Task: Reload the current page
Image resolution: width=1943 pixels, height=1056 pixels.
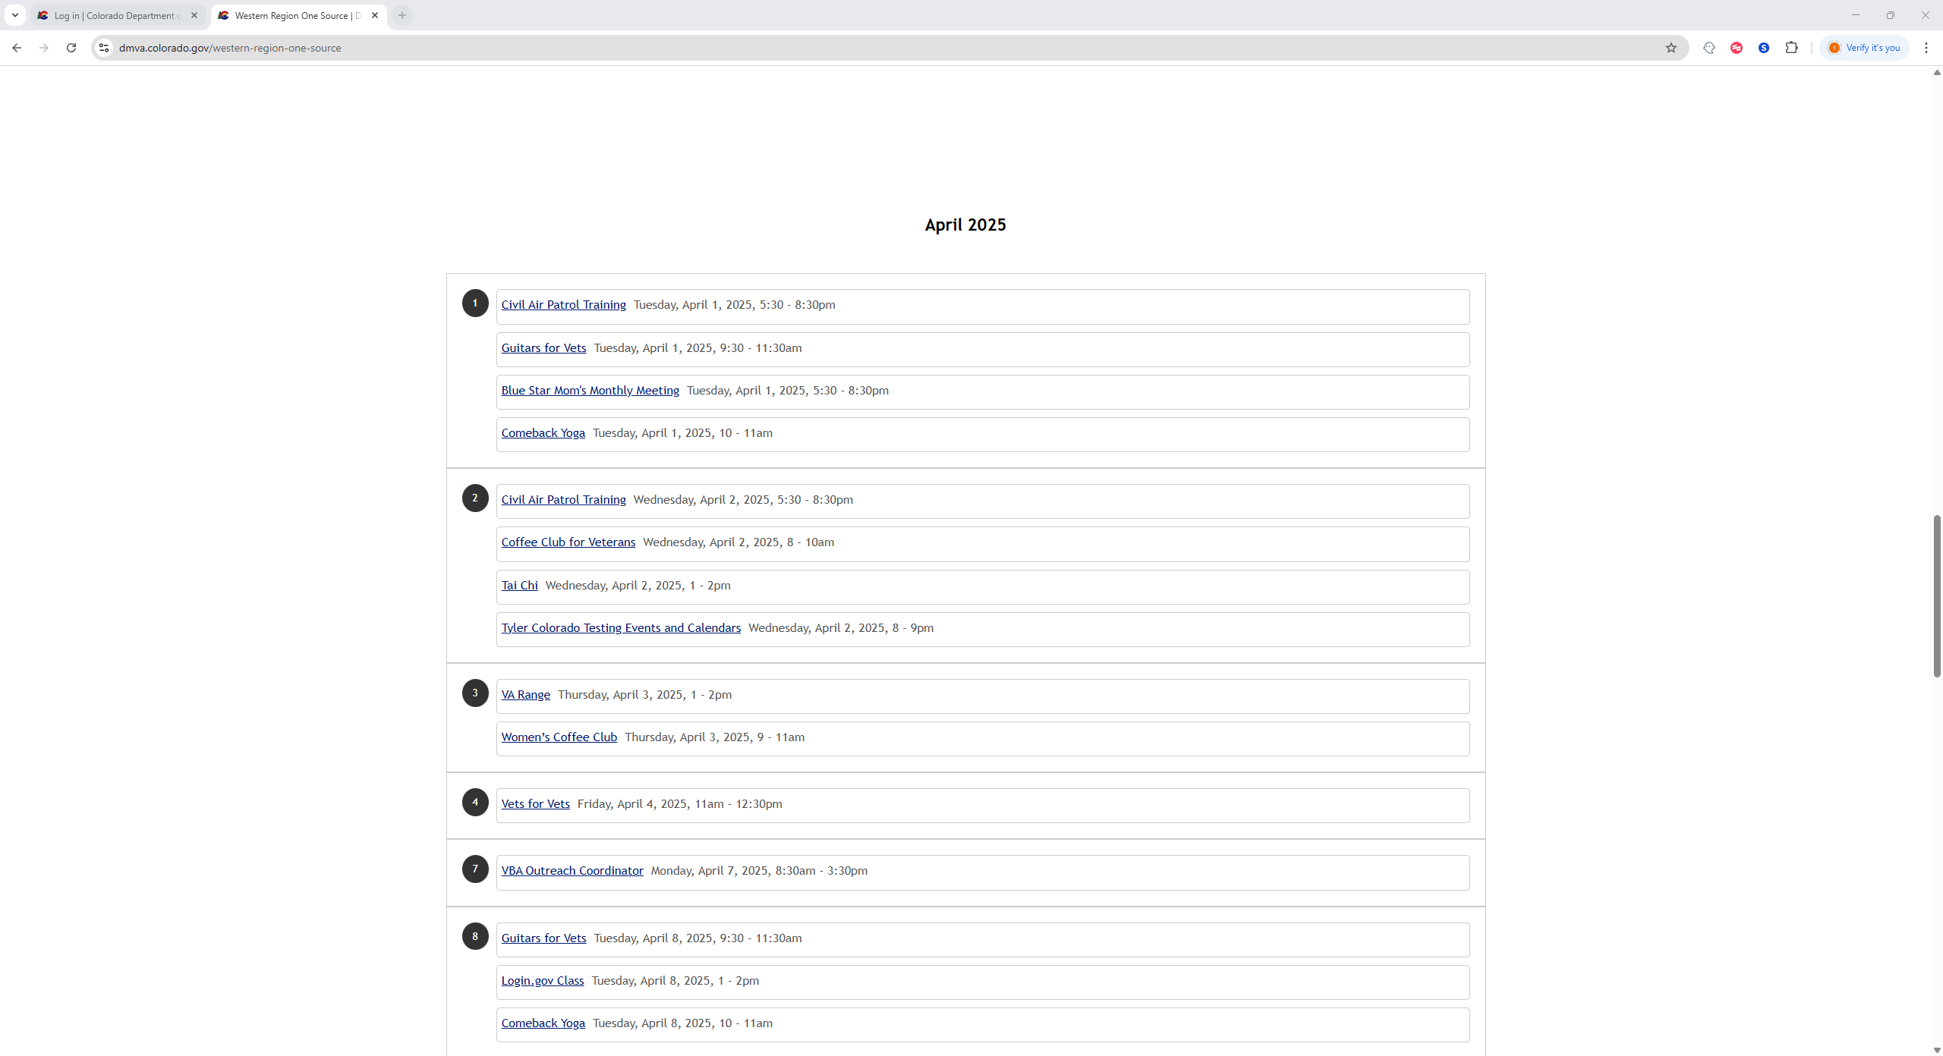Action: 71,48
